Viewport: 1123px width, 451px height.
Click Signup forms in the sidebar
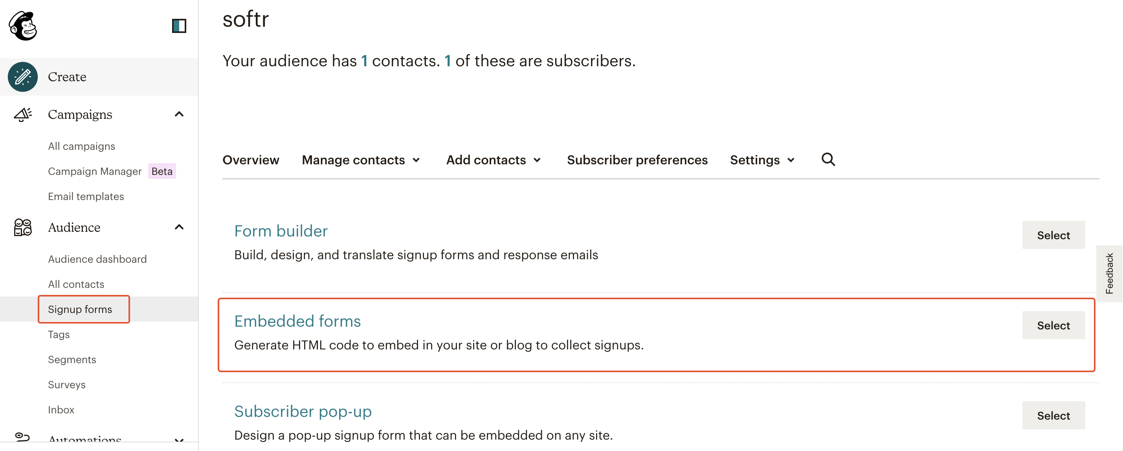pos(80,309)
